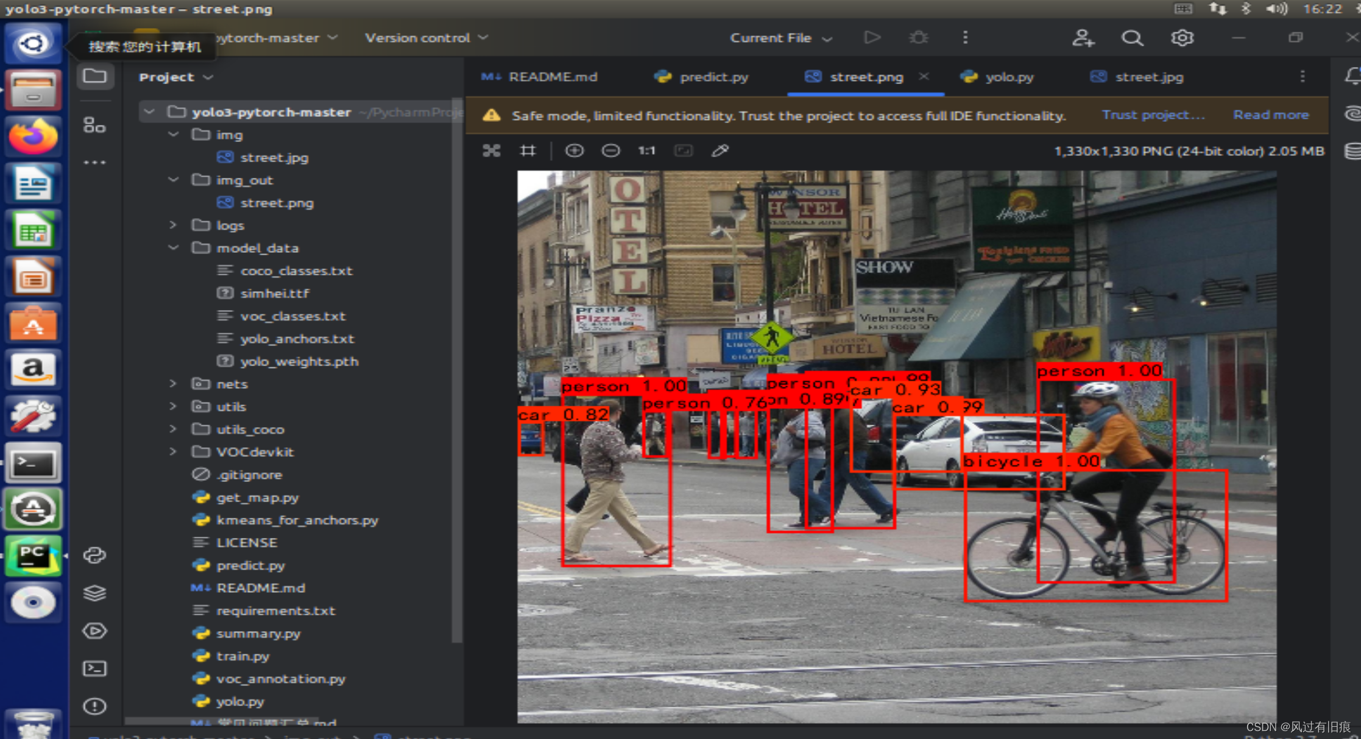
Task: Open the Project view selector dropdown
Action: point(176,77)
